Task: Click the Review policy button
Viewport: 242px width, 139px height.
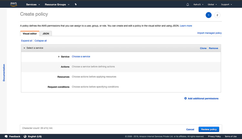Action: click(209, 129)
